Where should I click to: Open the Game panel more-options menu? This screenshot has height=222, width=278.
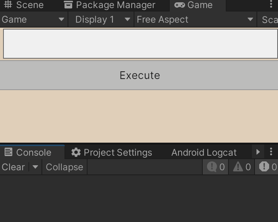[x=271, y=5]
